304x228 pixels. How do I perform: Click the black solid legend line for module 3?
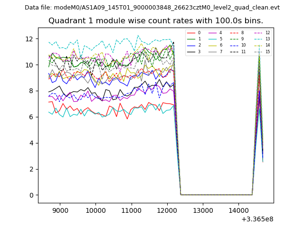point(191,51)
